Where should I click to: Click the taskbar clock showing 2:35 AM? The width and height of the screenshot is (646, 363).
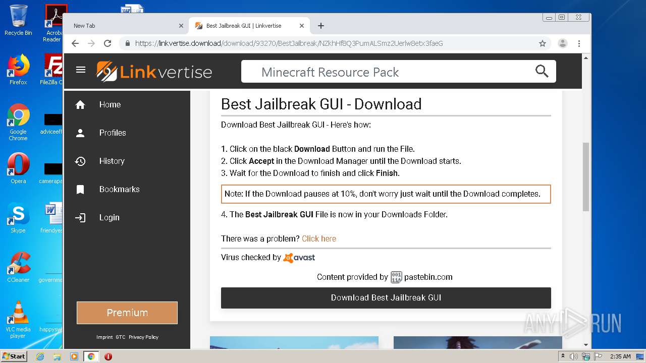[620, 356]
